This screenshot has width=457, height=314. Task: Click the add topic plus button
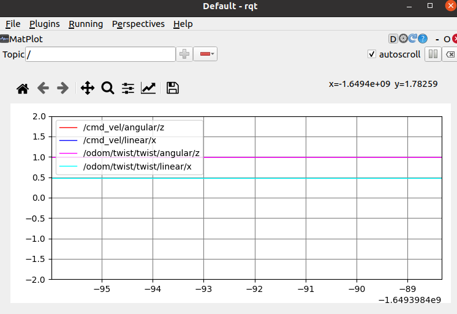point(184,54)
